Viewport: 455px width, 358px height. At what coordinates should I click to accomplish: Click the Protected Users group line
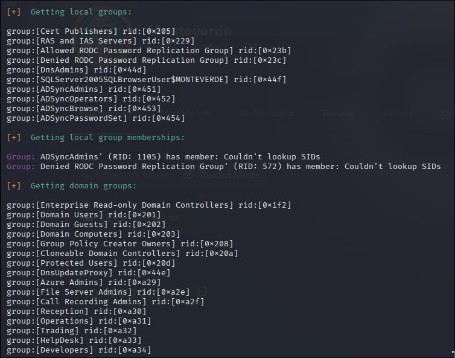point(91,263)
